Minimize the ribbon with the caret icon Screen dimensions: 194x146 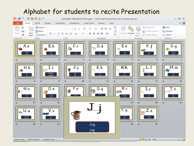180,23
